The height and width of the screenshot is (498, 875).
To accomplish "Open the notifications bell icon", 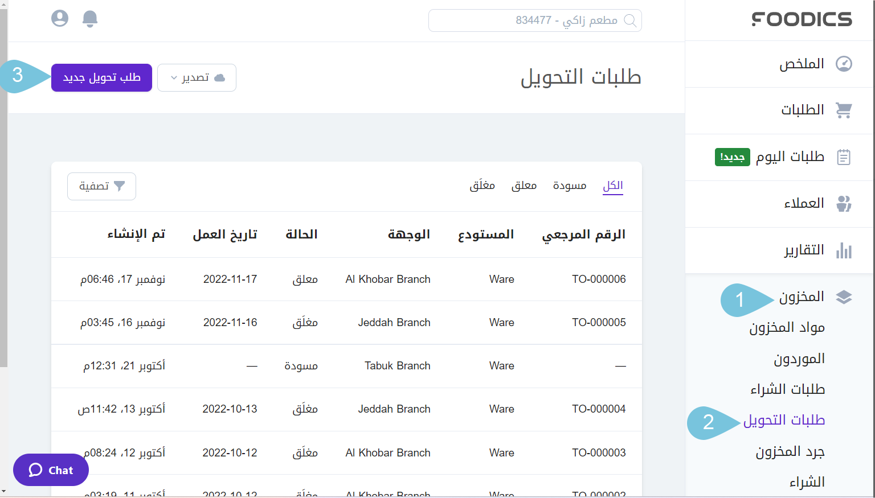I will click(89, 18).
